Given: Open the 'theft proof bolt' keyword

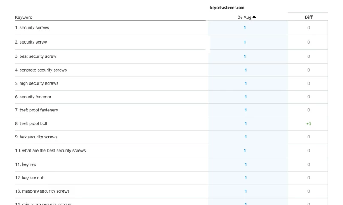Looking at the screenshot, I should point(33,123).
